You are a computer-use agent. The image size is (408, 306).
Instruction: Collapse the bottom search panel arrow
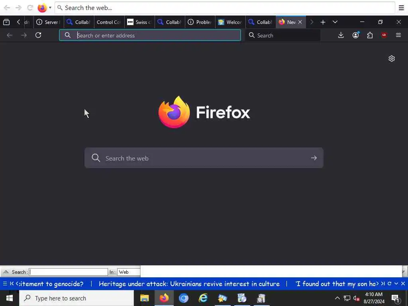pyautogui.click(x=6, y=272)
